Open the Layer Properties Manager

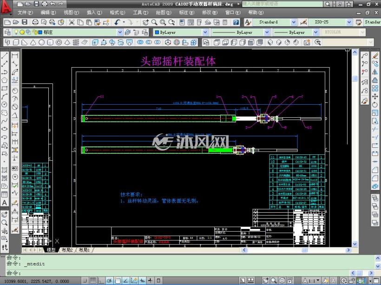point(7,32)
